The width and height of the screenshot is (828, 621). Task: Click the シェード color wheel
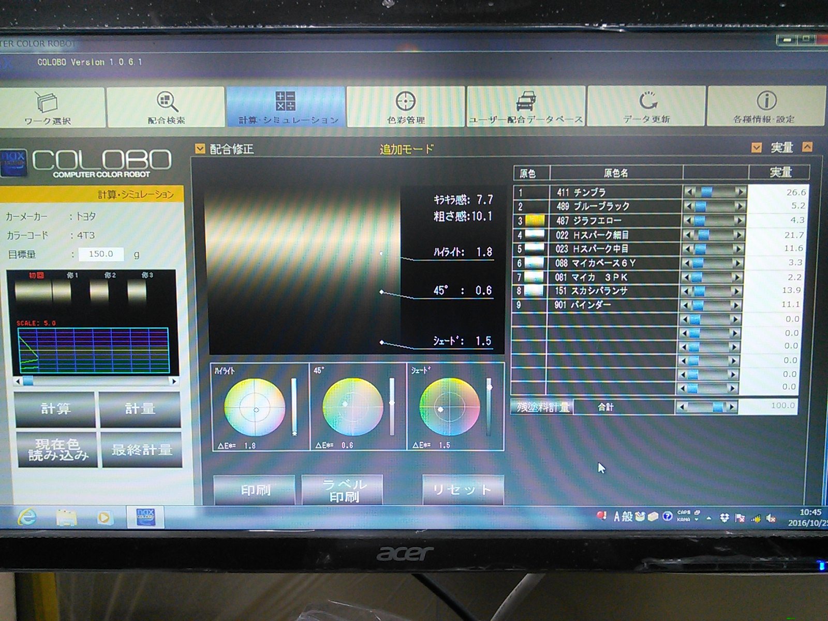[x=449, y=406]
